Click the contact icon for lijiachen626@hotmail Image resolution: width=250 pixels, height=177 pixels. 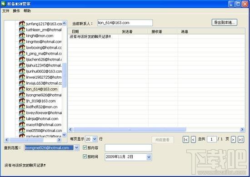(x=22, y=59)
